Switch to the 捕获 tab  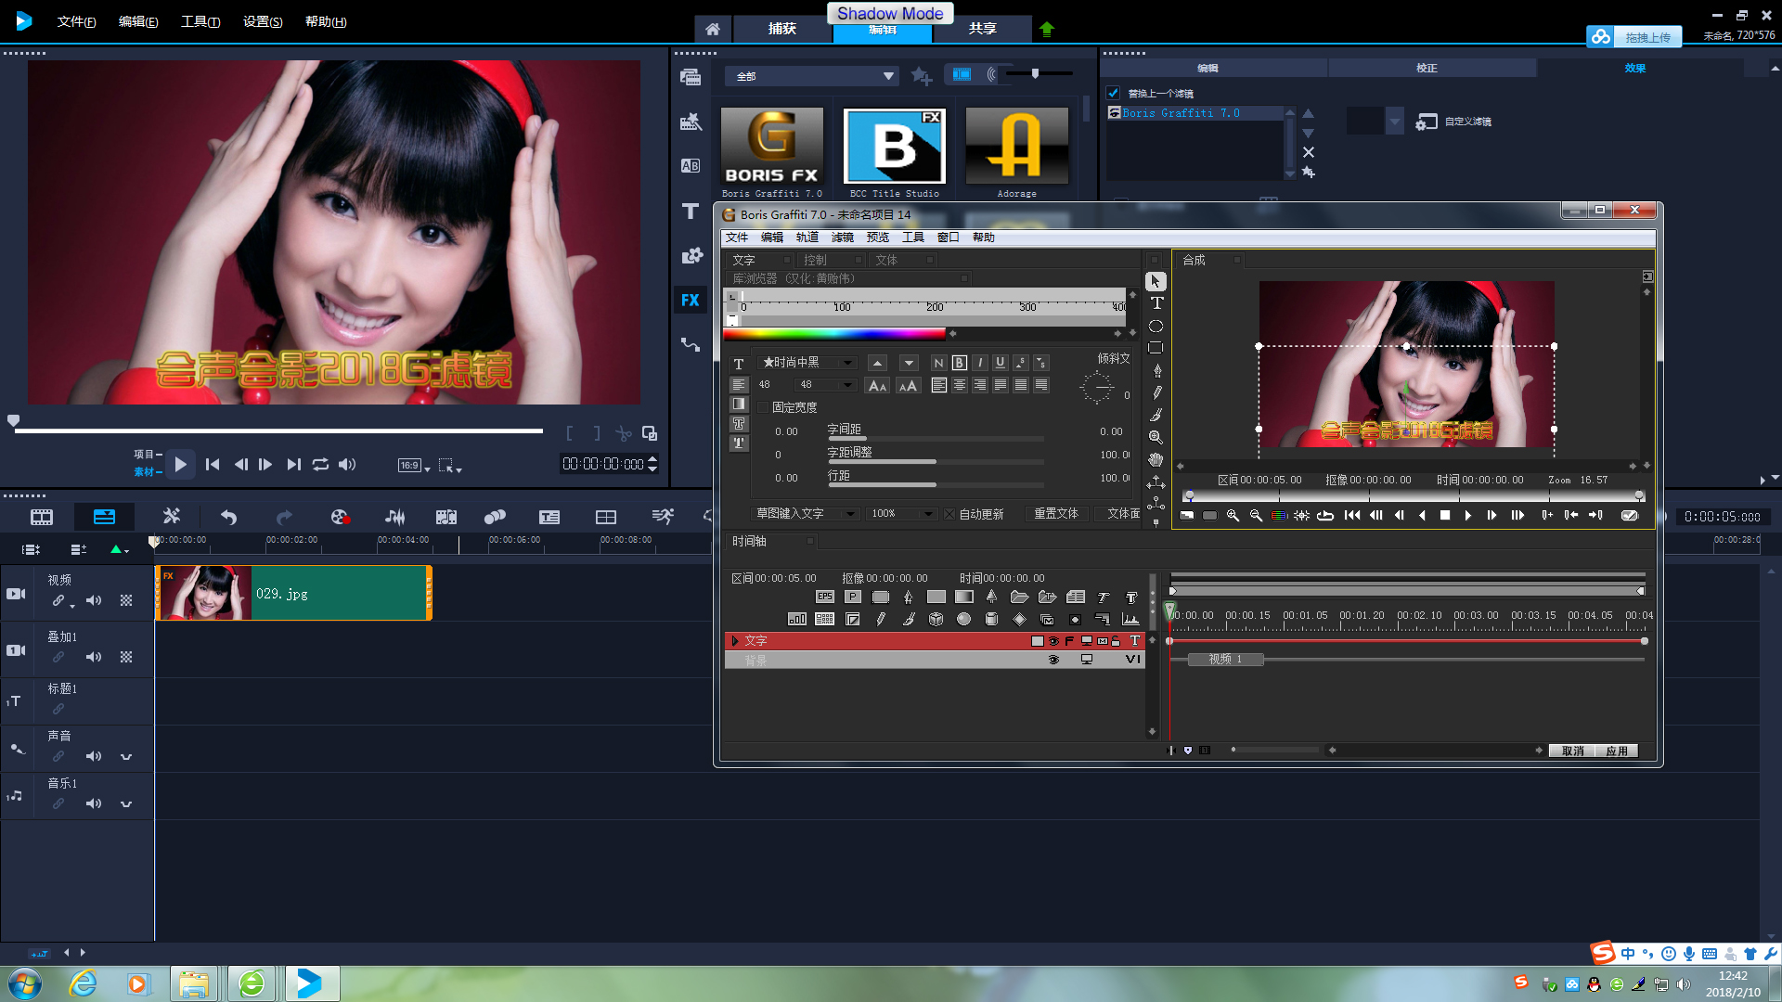tap(782, 29)
